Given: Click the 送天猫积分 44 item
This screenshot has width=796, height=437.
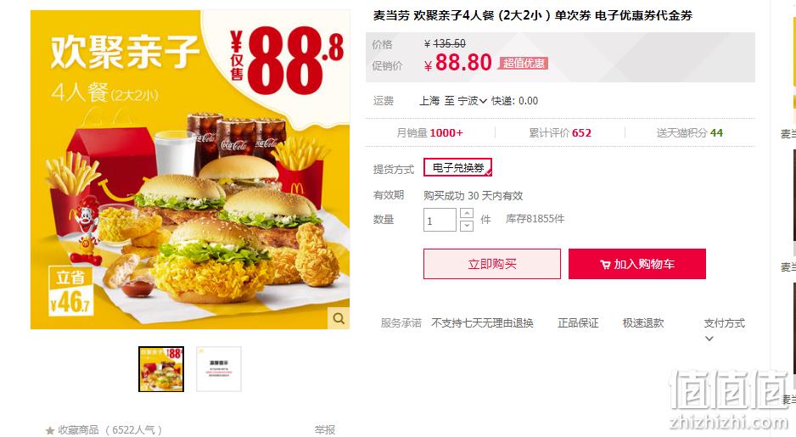Looking at the screenshot, I should click(689, 133).
